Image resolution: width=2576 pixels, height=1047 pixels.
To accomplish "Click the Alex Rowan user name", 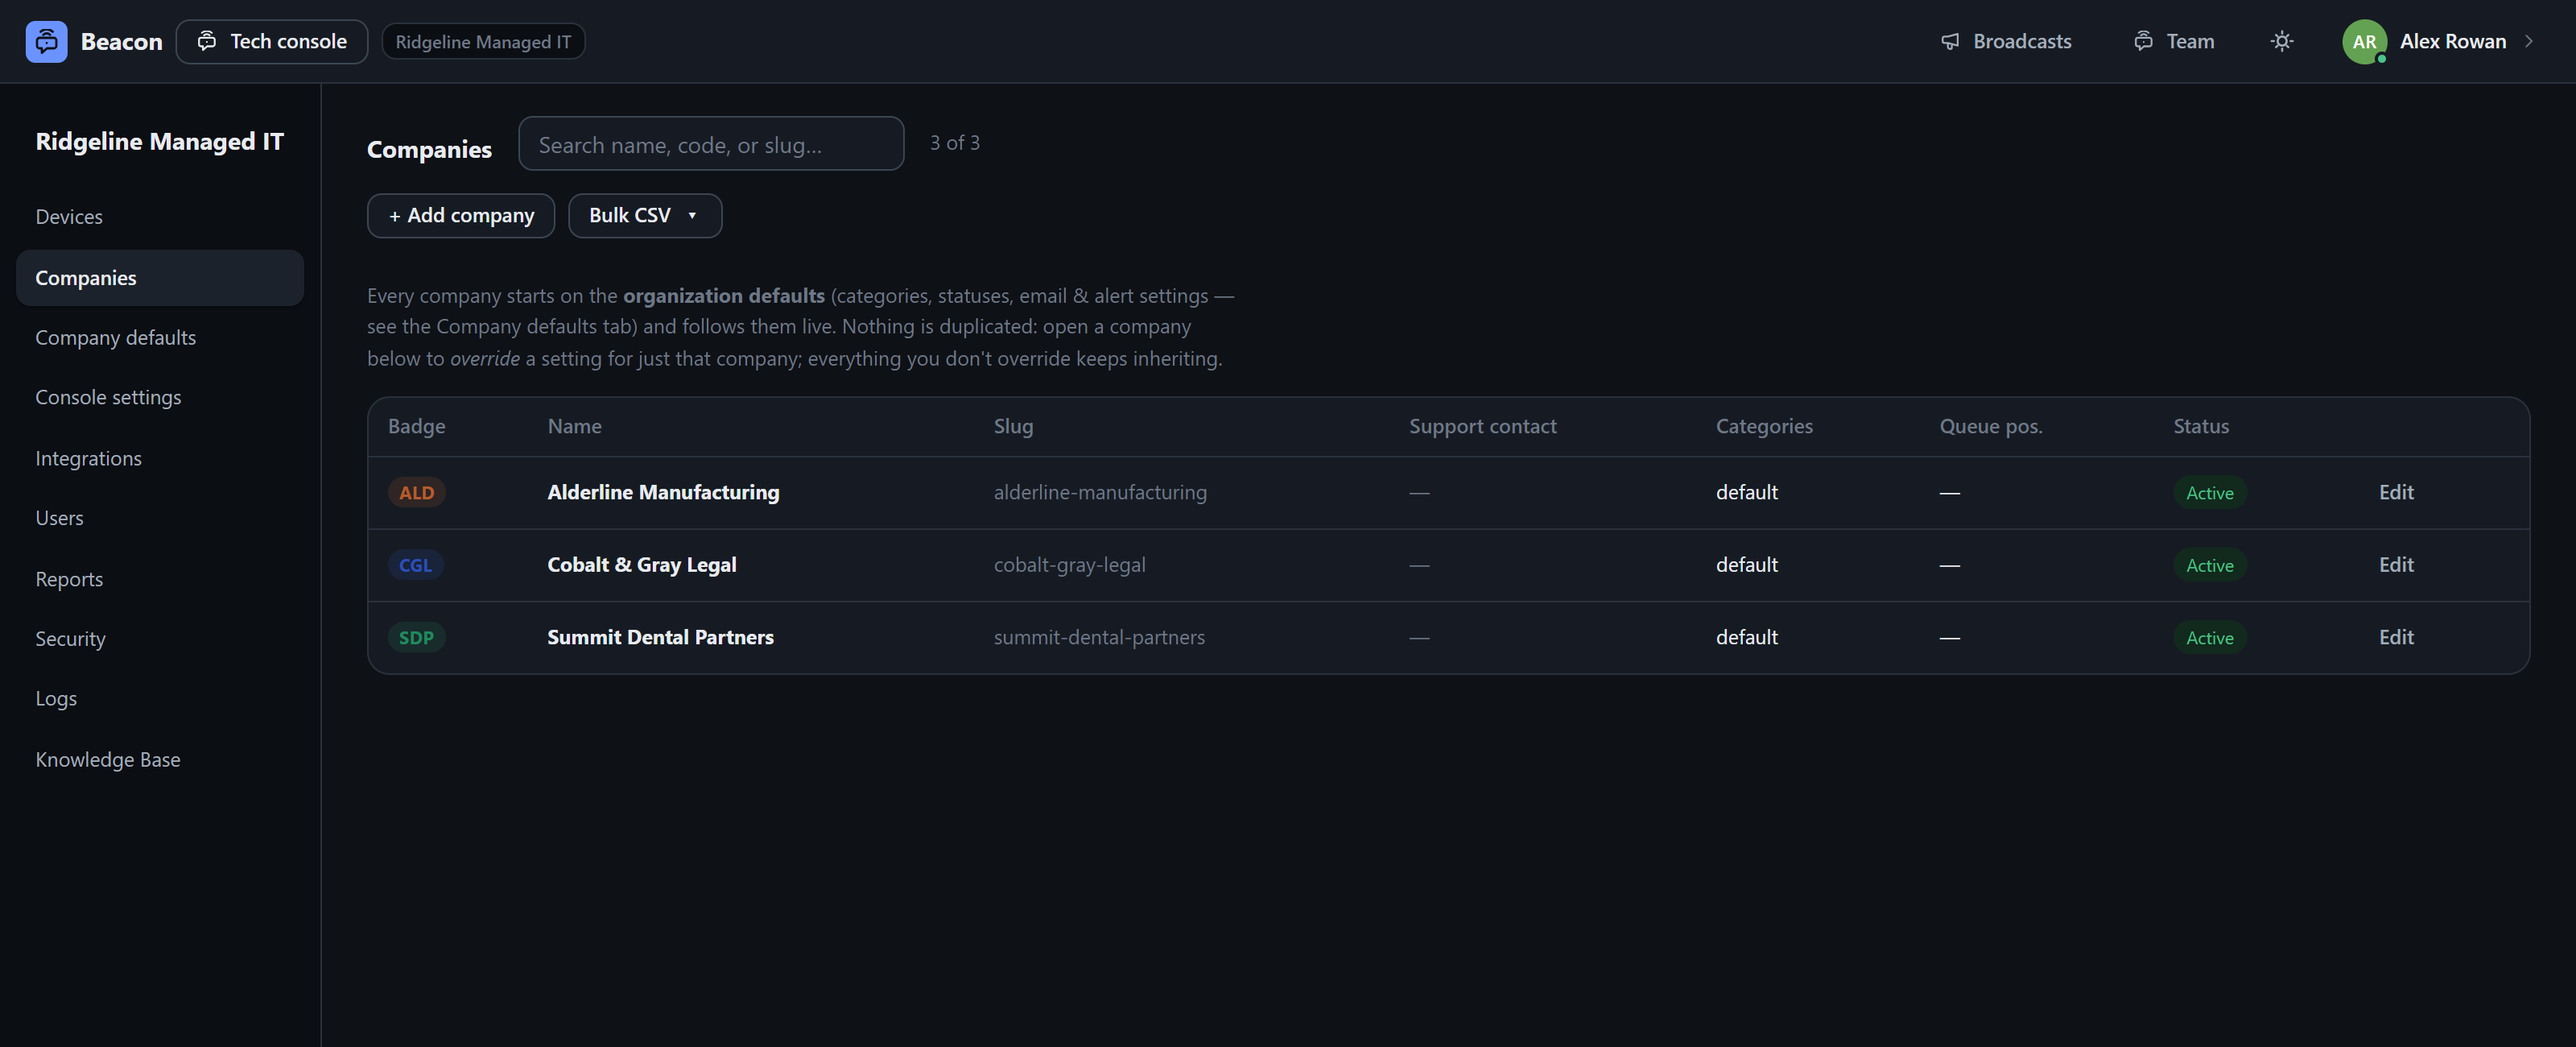I will pos(2452,41).
